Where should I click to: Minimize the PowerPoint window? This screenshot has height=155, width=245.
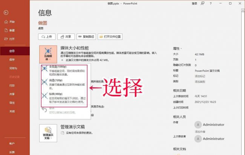coord(220,3)
